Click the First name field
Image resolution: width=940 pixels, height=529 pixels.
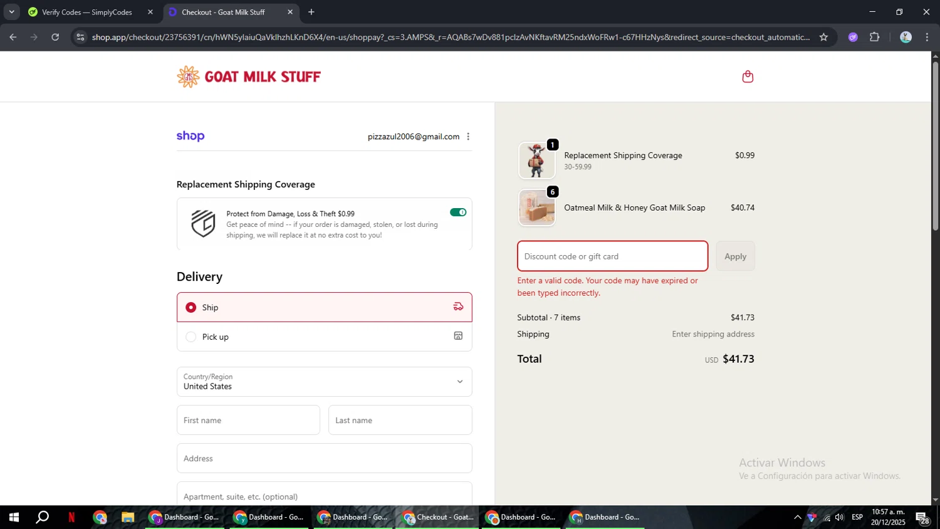coord(248,420)
